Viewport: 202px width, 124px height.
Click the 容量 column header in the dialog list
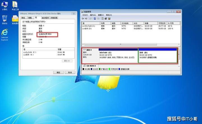pyautogui.click(x=66, y=49)
